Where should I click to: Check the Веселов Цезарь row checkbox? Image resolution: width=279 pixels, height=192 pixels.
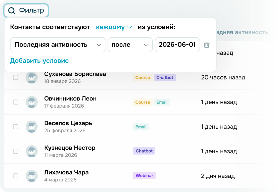click(x=16, y=127)
